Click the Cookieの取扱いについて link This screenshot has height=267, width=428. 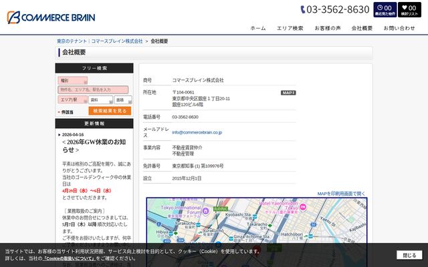69,258
